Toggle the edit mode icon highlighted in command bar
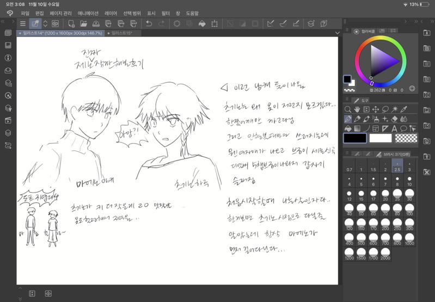435x302 pixels. click(35, 24)
